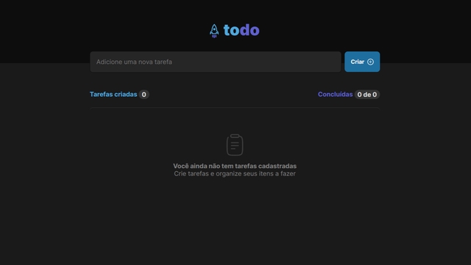471x265 pixels.
Task: Select the "Tarefas criadas" label
Action: pyautogui.click(x=113, y=95)
